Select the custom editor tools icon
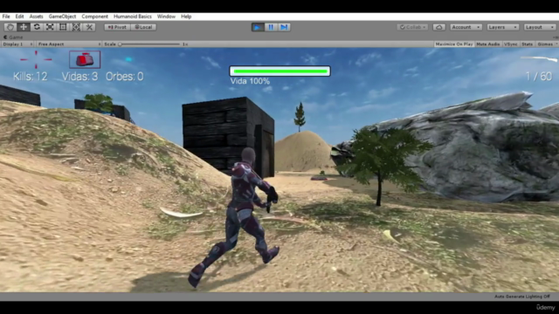The height and width of the screenshot is (314, 559). [89, 27]
